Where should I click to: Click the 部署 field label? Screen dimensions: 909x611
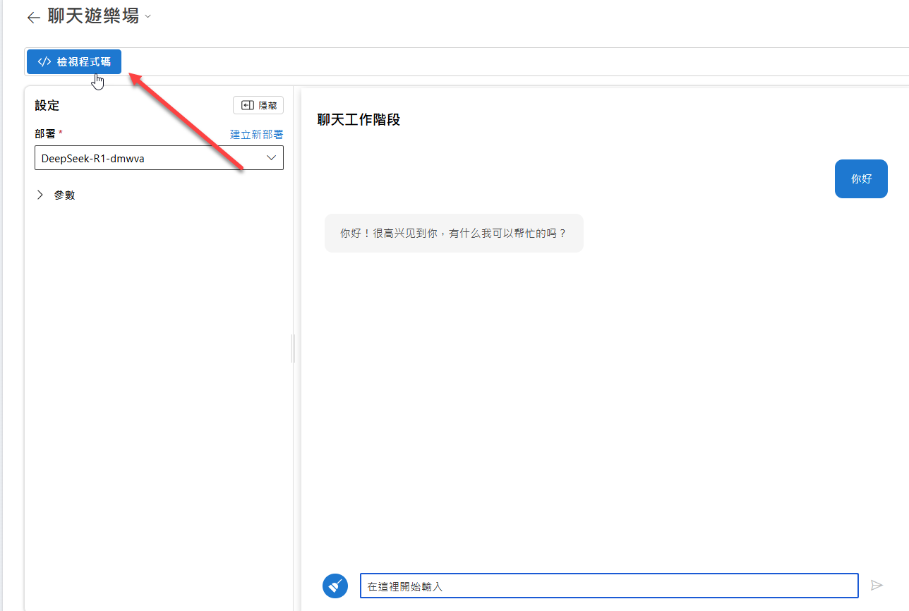pos(44,133)
